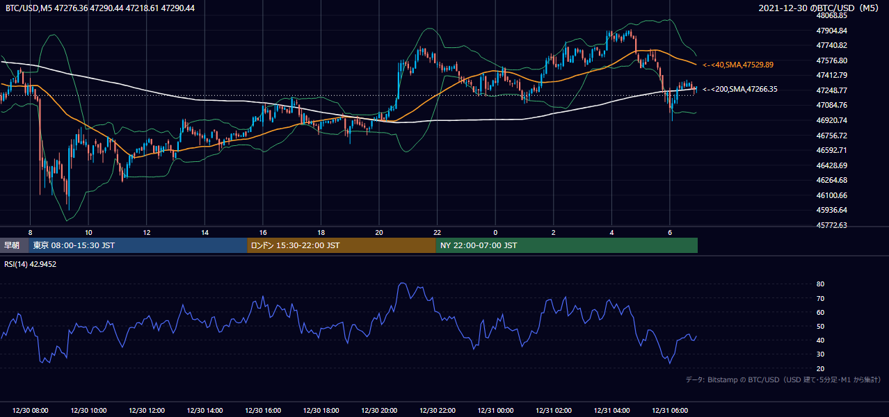
Task: Click the bottom date label 12/30 10:00
Action: tap(88, 411)
